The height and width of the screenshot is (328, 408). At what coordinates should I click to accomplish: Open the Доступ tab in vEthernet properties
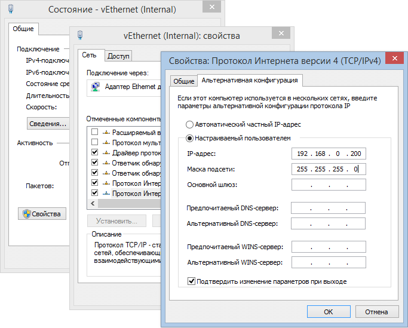point(118,56)
